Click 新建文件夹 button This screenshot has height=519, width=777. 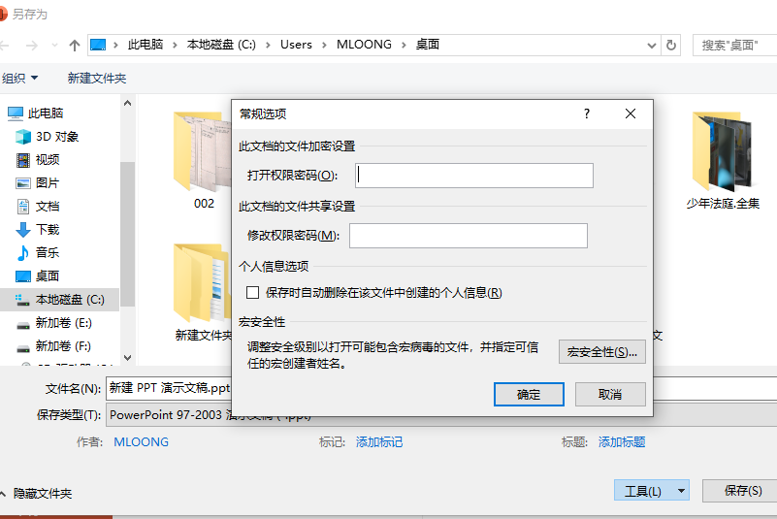[x=97, y=78]
